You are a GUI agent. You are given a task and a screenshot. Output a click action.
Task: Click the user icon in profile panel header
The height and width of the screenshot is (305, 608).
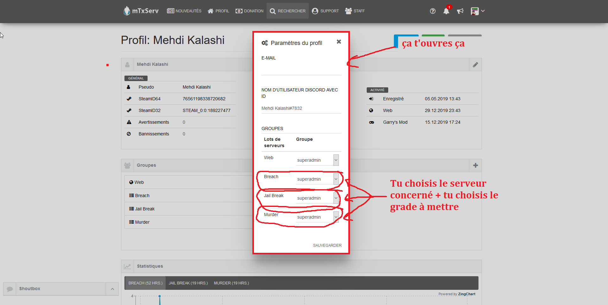[x=127, y=65]
